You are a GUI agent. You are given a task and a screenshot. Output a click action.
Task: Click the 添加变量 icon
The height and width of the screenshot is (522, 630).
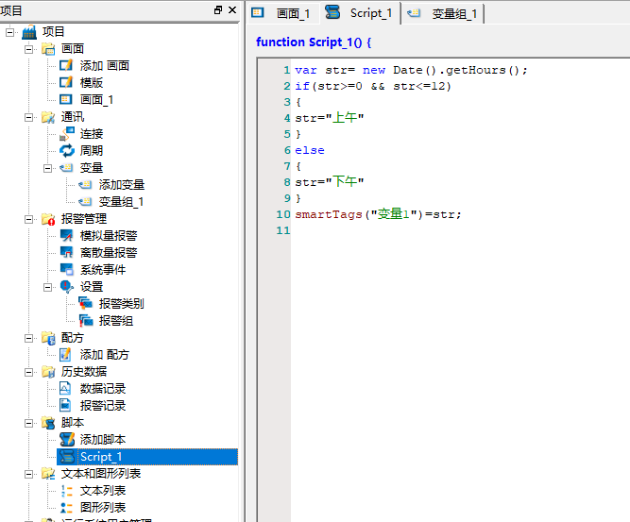pos(85,185)
